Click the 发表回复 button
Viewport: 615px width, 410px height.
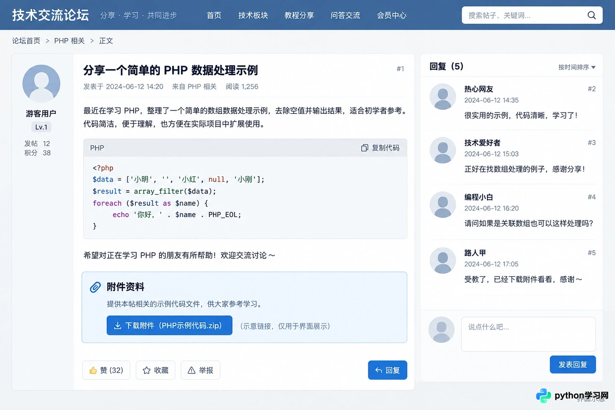pos(573,365)
